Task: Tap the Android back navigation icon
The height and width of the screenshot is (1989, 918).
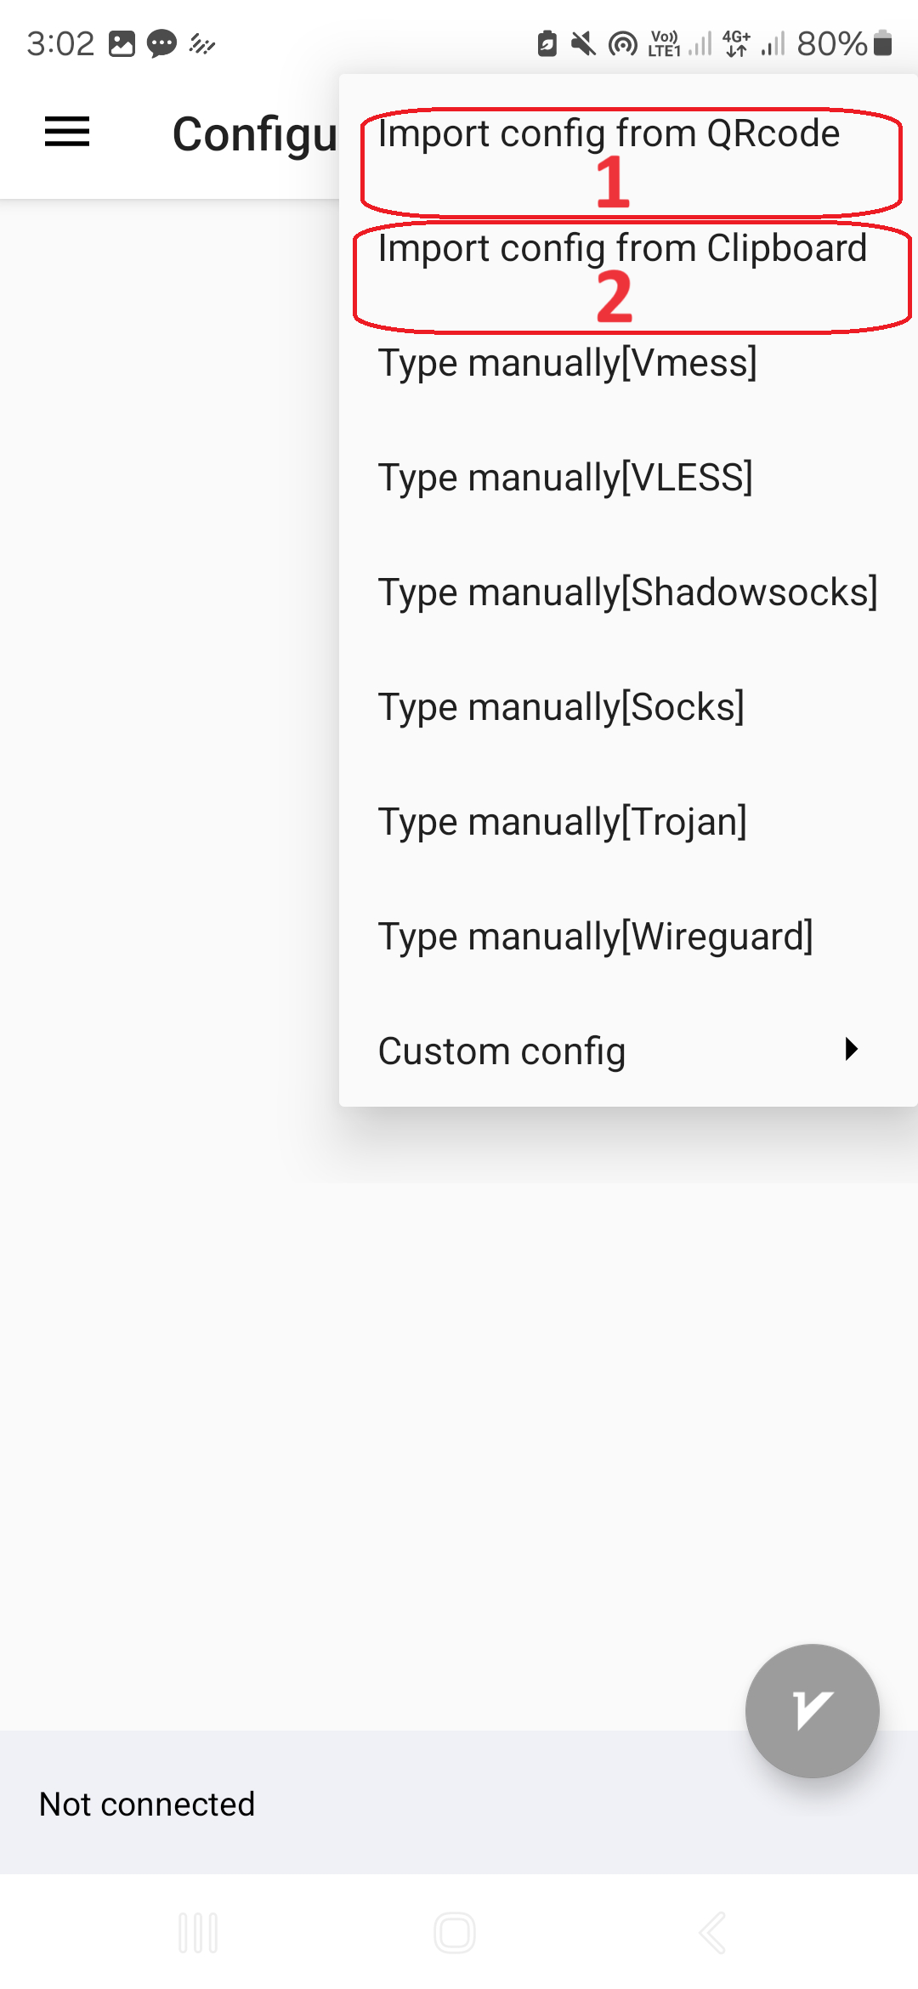Action: coord(712,1933)
